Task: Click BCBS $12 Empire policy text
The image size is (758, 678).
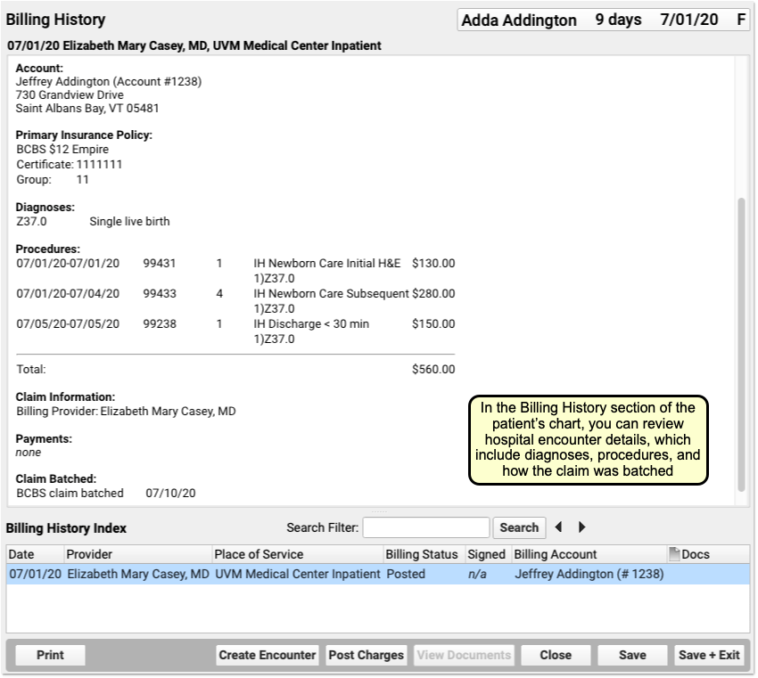Action: tap(62, 149)
